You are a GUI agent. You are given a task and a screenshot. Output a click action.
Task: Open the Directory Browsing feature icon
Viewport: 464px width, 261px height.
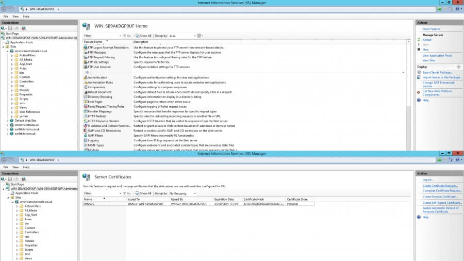pos(86,97)
